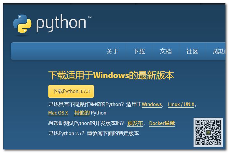Open the Docker镜像 link

[162, 123]
